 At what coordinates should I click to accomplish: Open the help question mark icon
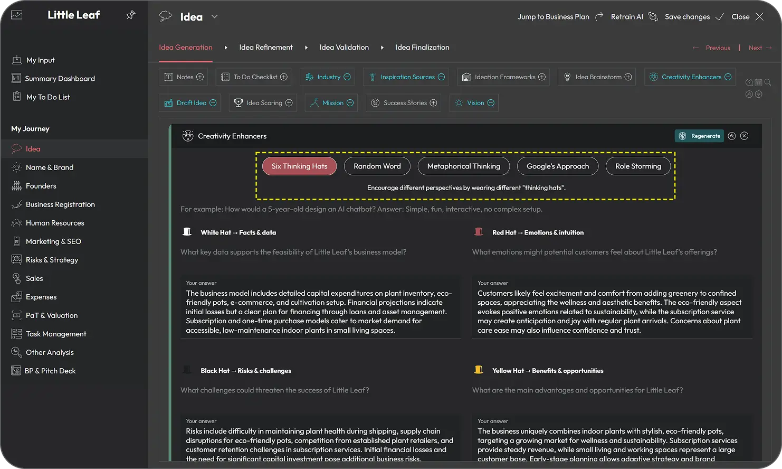(749, 82)
